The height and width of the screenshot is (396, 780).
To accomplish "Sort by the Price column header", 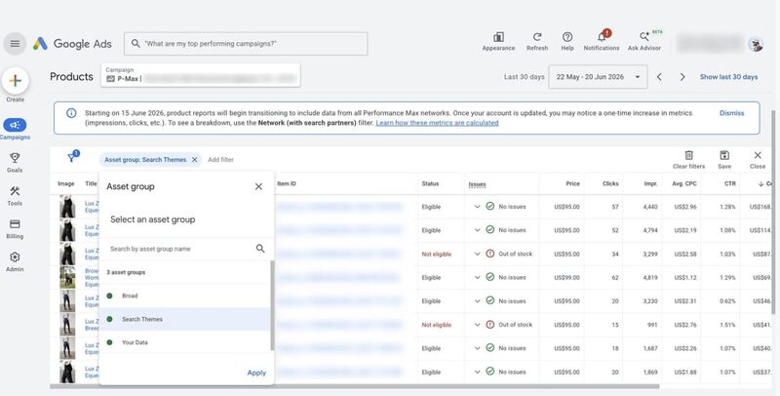I will click(x=572, y=183).
